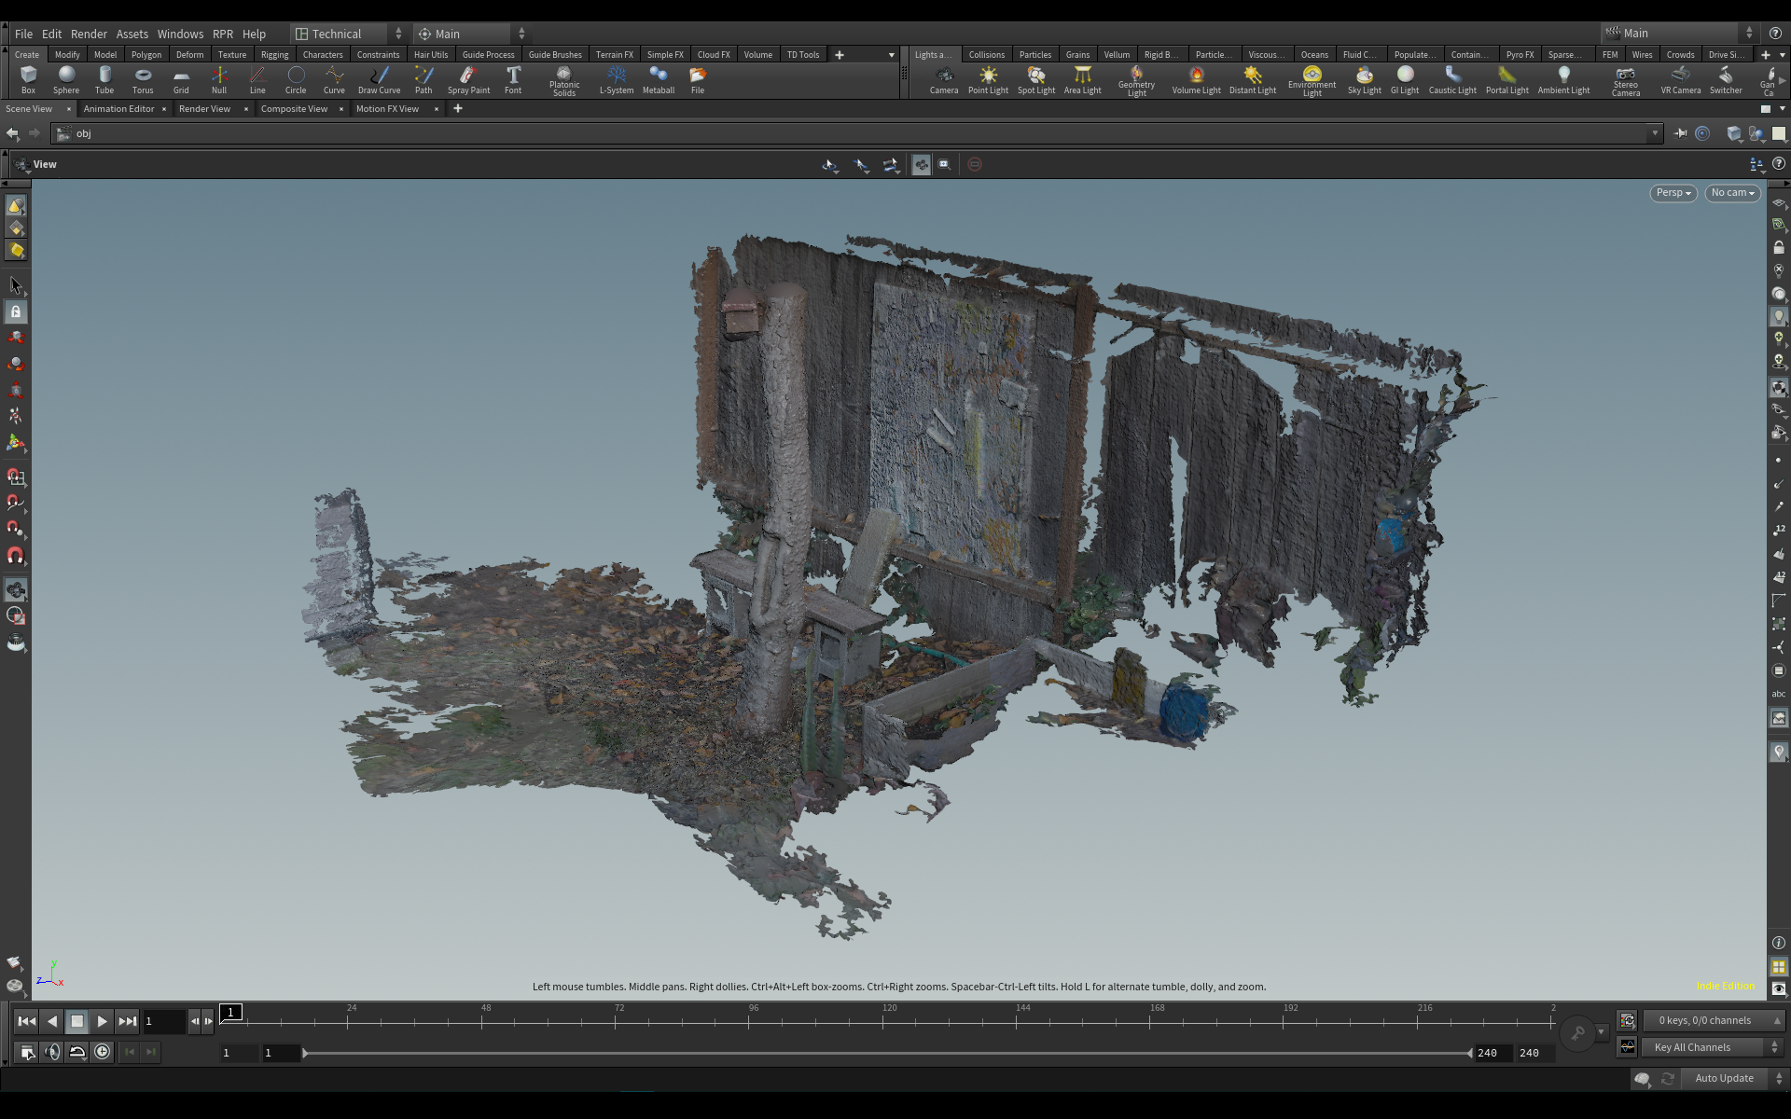Image resolution: width=1791 pixels, height=1119 pixels.
Task: Open the Persp viewport dropdown
Action: coord(1673,193)
